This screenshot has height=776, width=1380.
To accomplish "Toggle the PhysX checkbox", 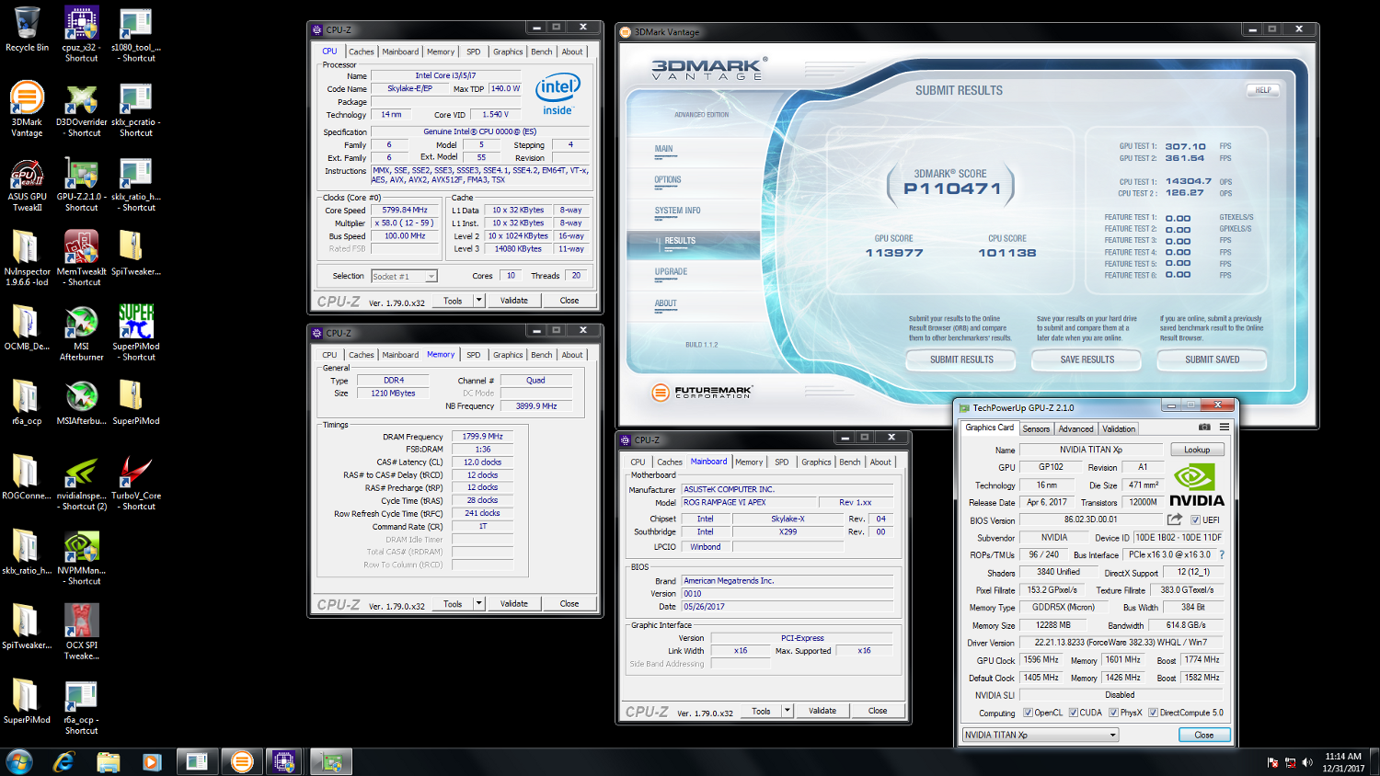I will pos(1114,713).
